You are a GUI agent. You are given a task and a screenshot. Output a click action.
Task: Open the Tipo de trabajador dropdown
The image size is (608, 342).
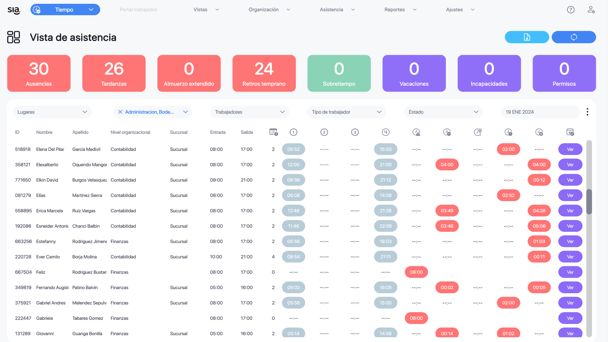point(346,112)
